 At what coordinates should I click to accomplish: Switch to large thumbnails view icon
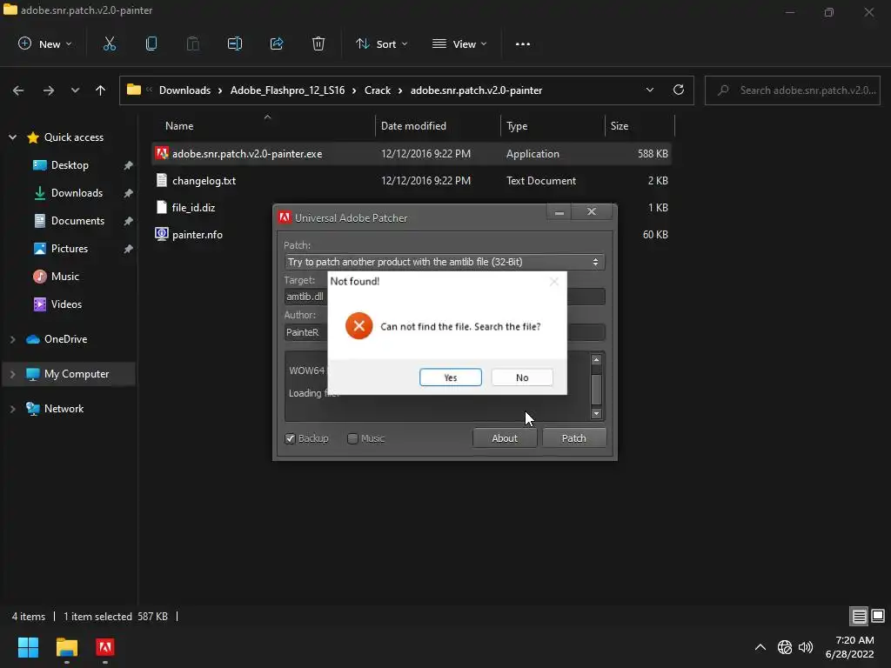click(x=878, y=616)
